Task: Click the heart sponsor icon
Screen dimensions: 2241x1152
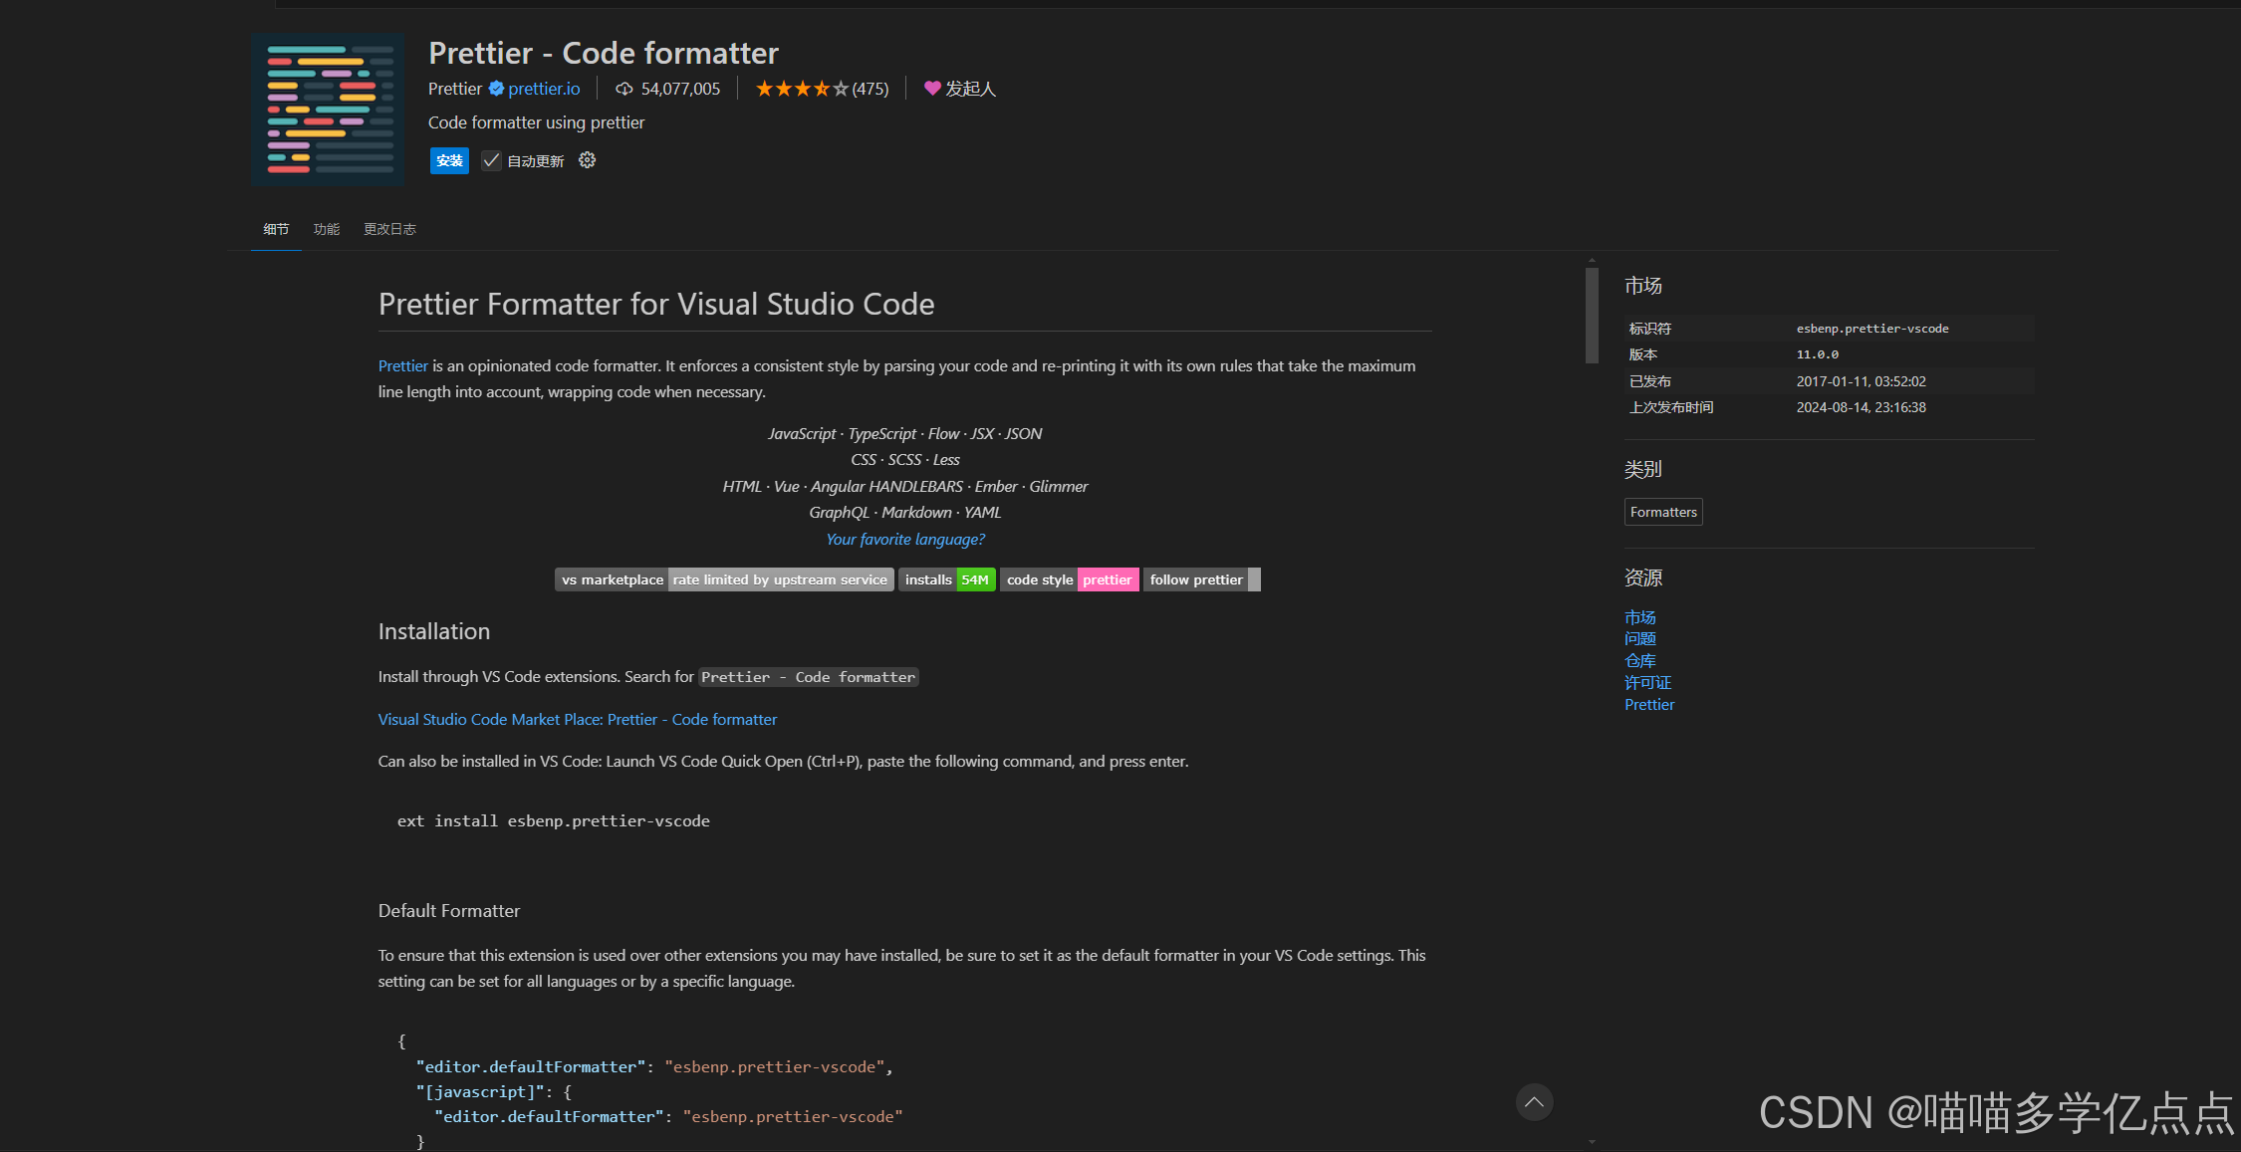Action: pyautogui.click(x=932, y=89)
